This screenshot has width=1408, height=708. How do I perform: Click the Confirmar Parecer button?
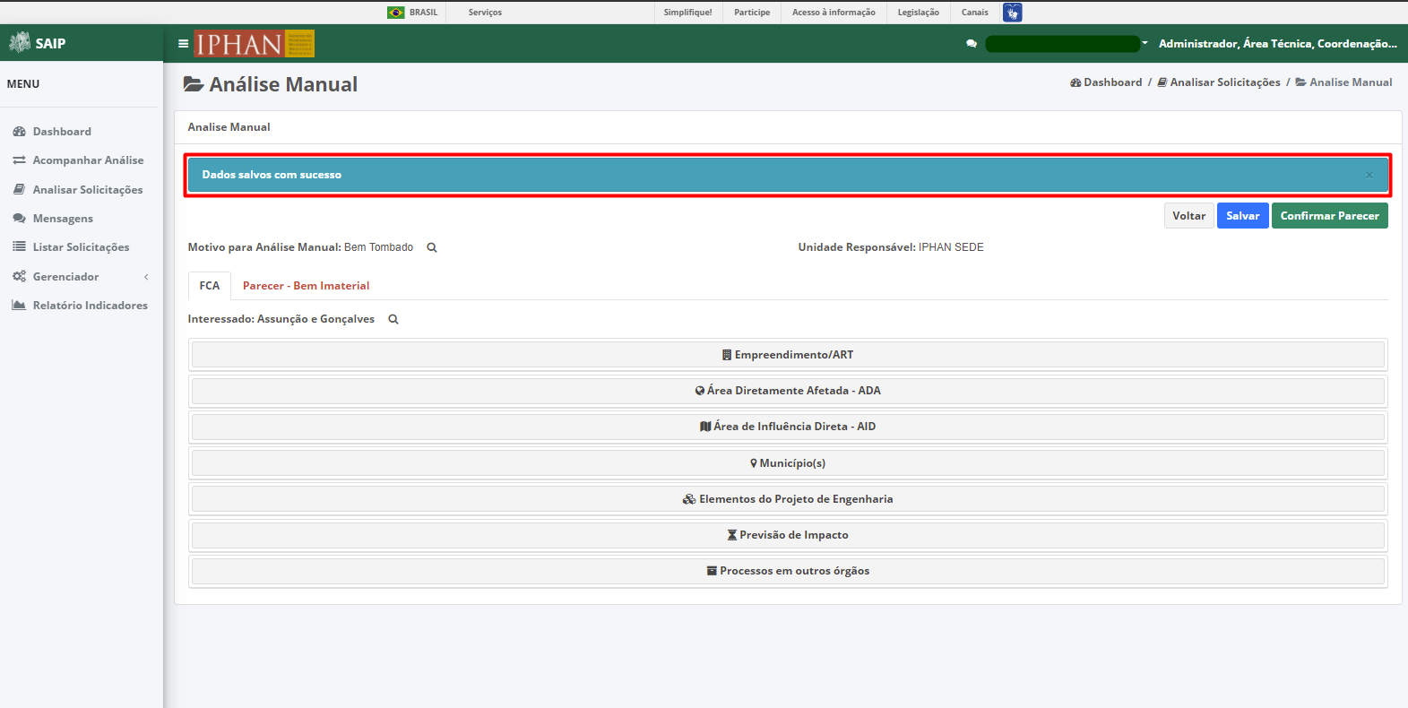pos(1330,216)
